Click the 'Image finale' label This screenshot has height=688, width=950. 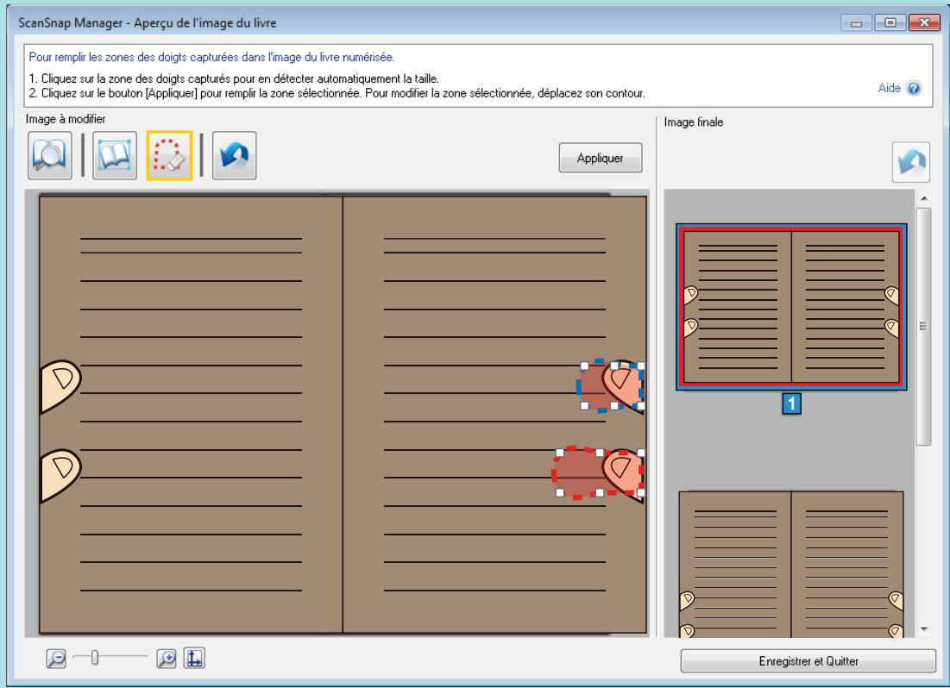click(693, 122)
